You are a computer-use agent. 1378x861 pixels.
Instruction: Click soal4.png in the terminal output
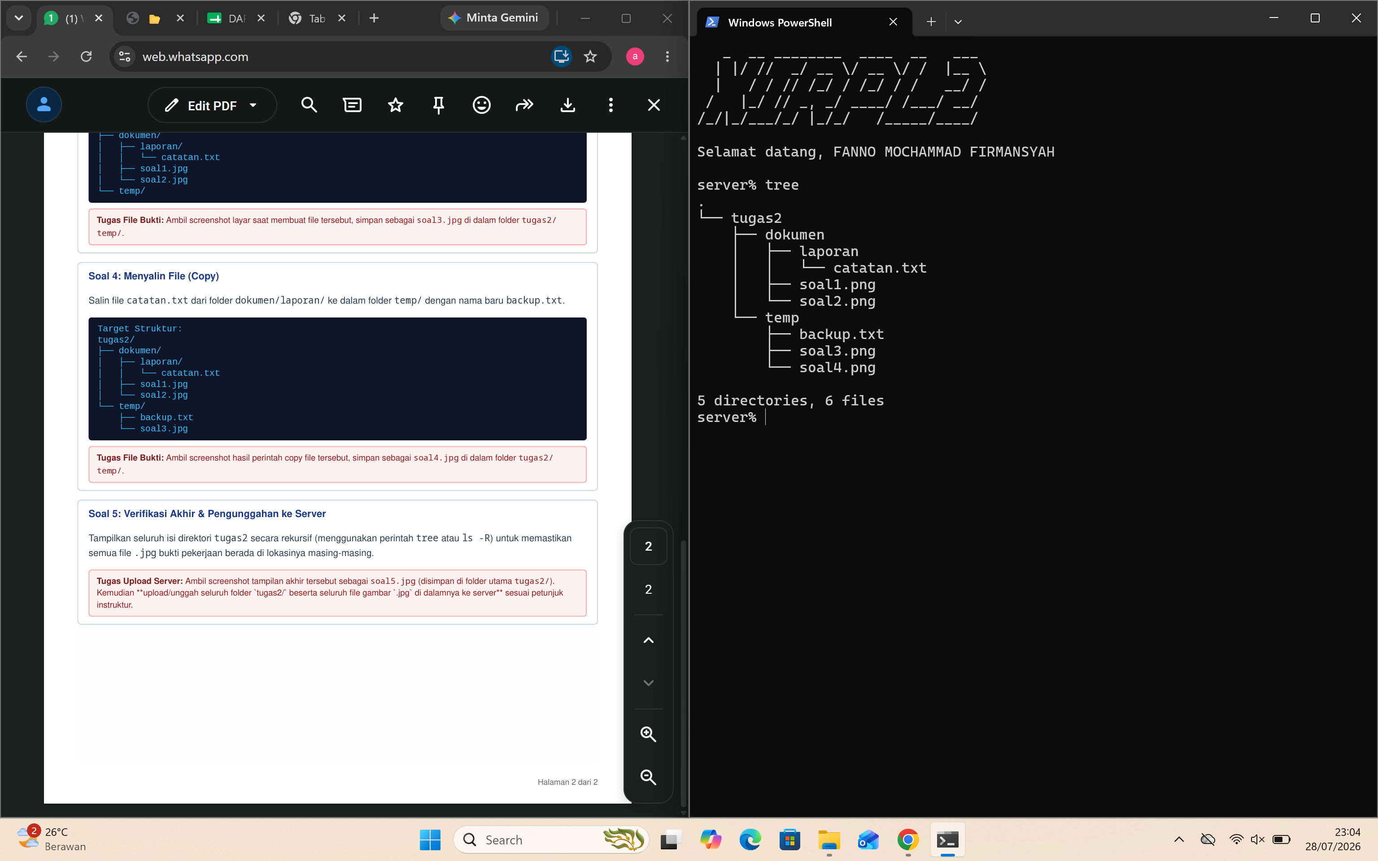click(837, 367)
